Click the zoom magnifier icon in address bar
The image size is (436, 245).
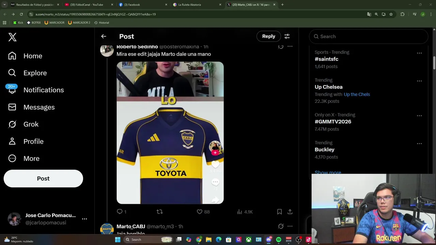click(376, 14)
